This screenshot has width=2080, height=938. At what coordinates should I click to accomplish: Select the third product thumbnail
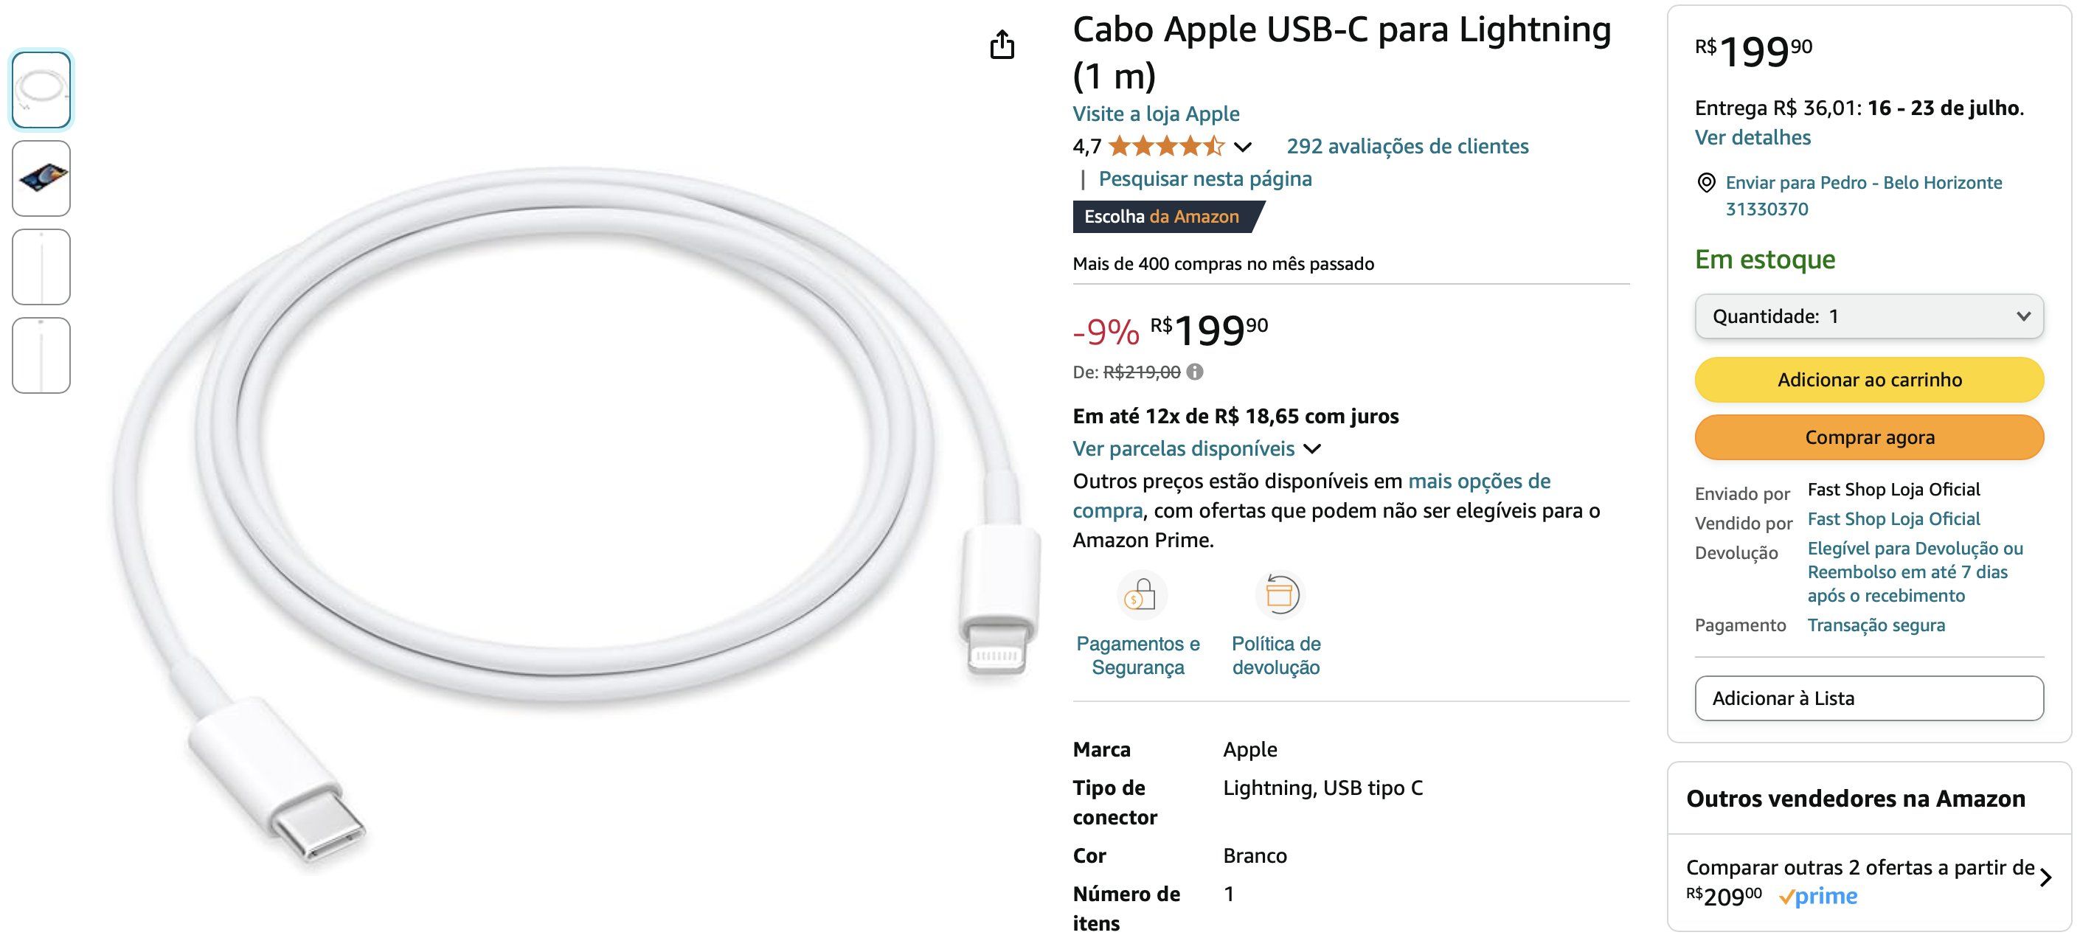coord(41,267)
